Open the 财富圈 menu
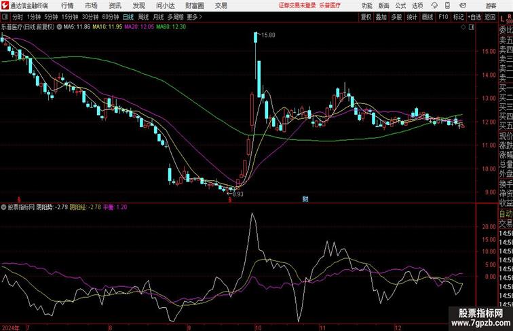Viewport: 513px width, 331px height. pos(194,5)
